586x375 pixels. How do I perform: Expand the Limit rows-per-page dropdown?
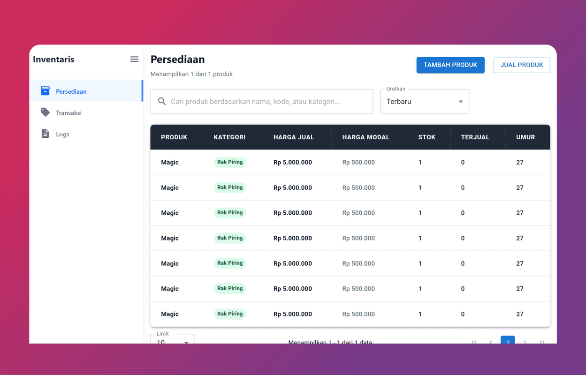173,341
